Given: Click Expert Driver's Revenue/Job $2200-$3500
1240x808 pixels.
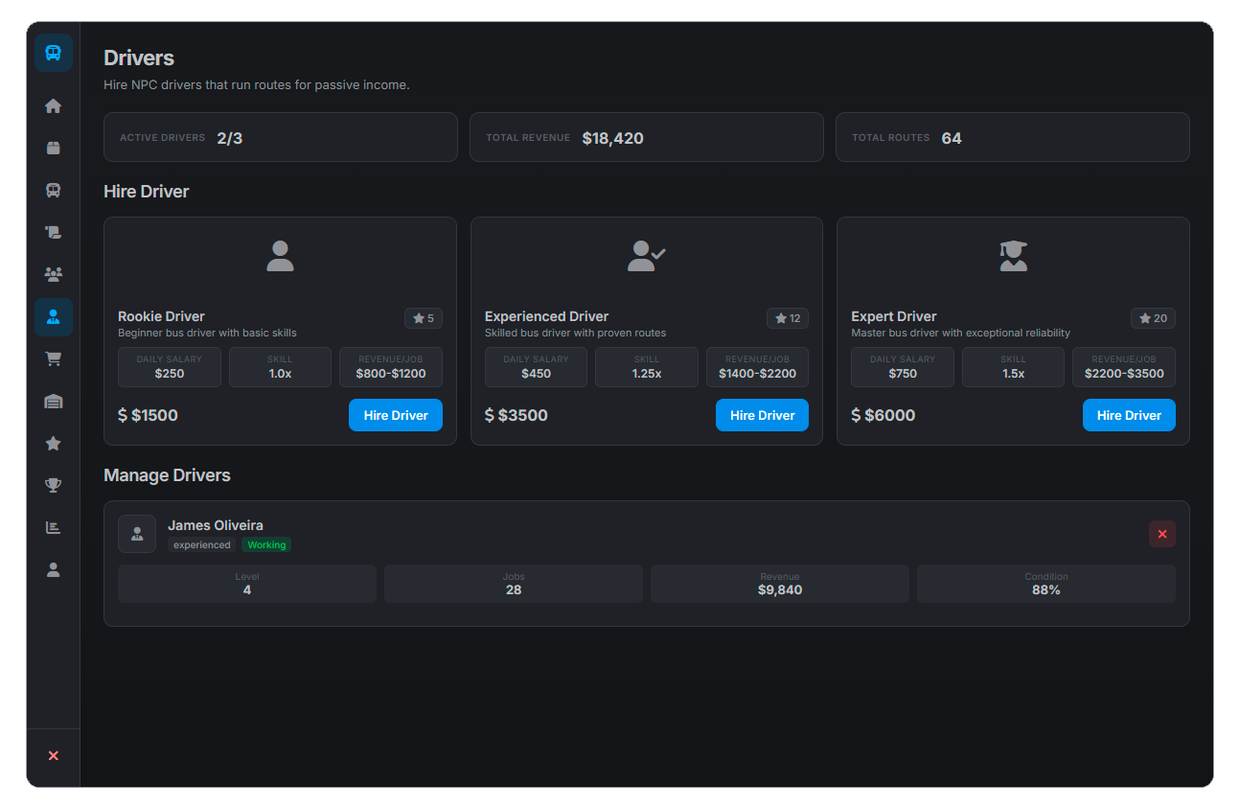Looking at the screenshot, I should tap(1124, 367).
